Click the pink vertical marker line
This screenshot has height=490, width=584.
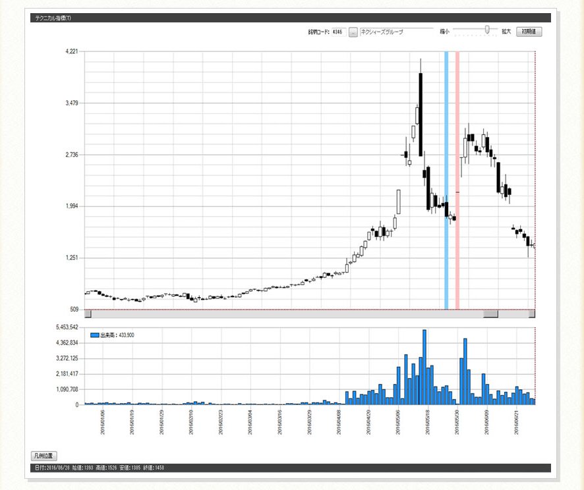pyautogui.click(x=457, y=178)
